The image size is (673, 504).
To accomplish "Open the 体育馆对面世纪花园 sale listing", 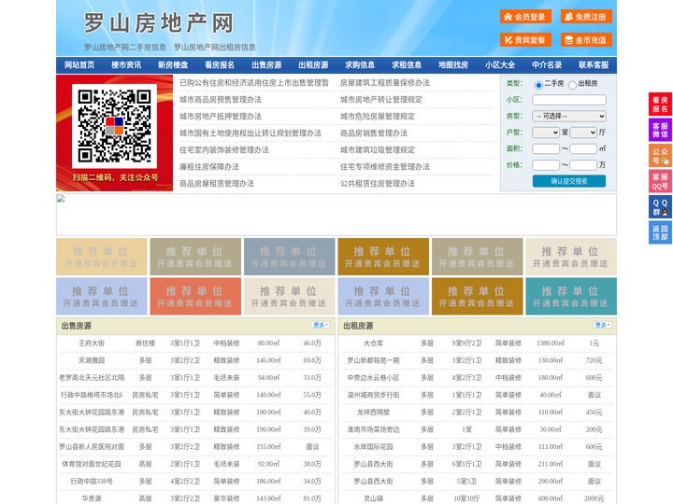I will coord(92,464).
